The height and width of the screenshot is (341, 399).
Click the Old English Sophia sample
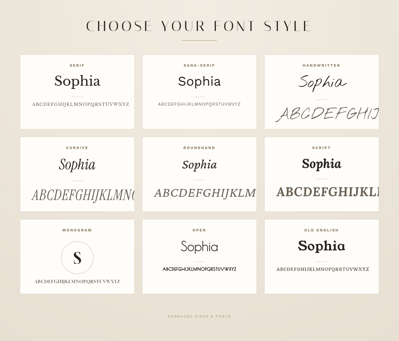click(322, 246)
